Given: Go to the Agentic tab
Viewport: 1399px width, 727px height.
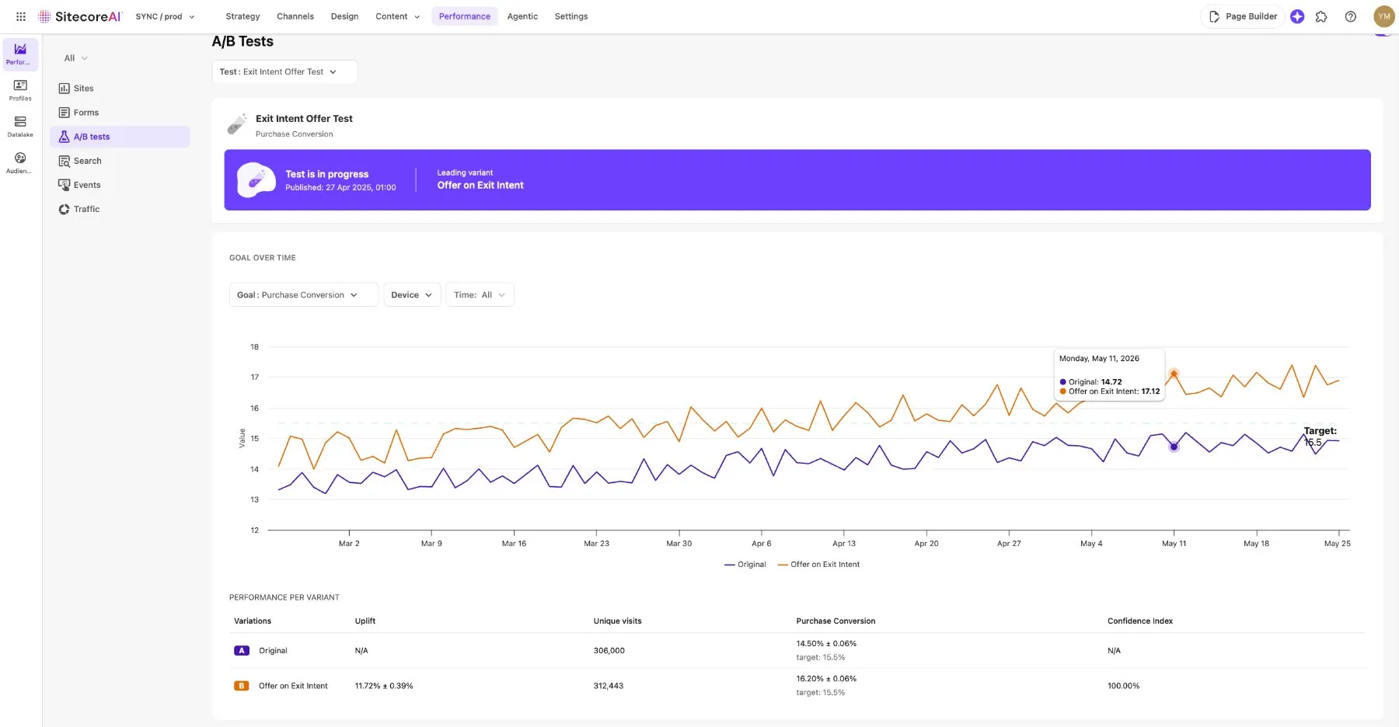Looking at the screenshot, I should pyautogui.click(x=522, y=16).
